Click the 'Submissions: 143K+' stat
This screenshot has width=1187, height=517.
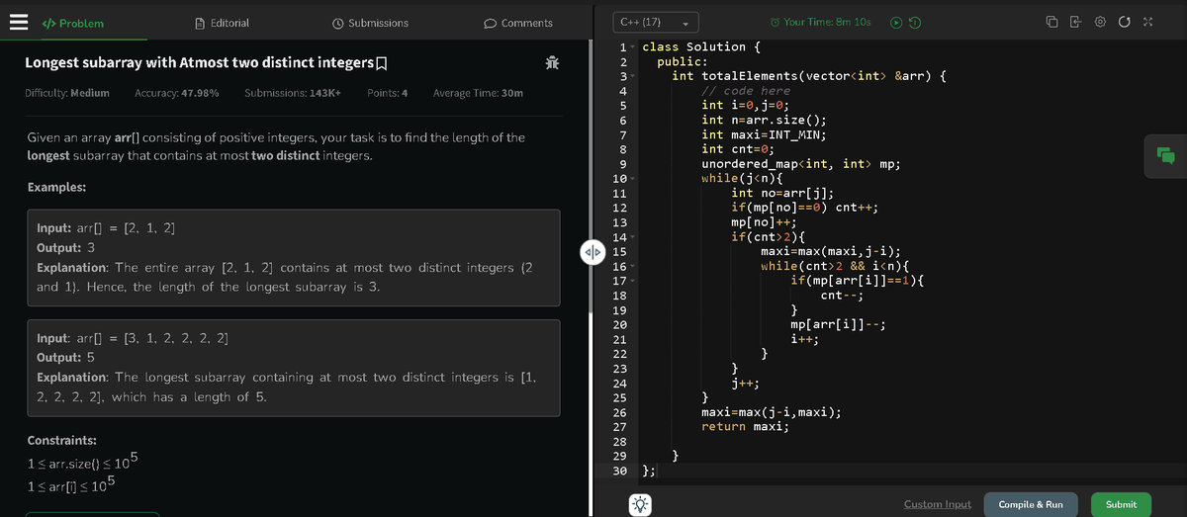pyautogui.click(x=293, y=93)
